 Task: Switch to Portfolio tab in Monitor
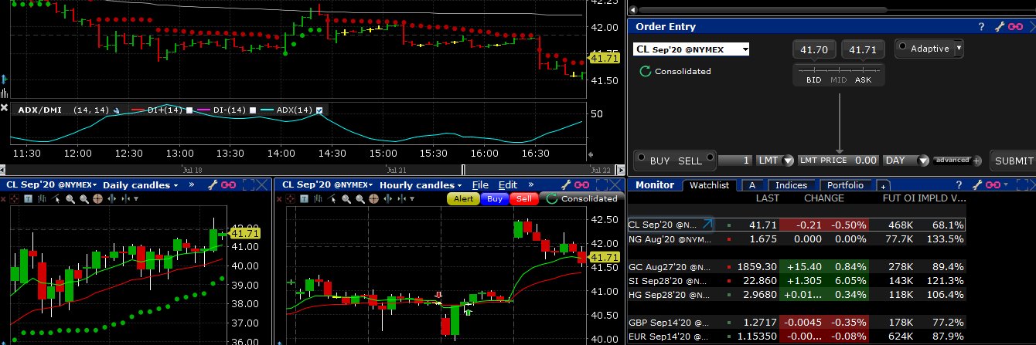click(843, 185)
